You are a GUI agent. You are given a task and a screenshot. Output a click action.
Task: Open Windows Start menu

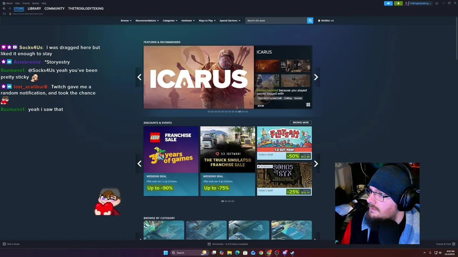pos(166,253)
